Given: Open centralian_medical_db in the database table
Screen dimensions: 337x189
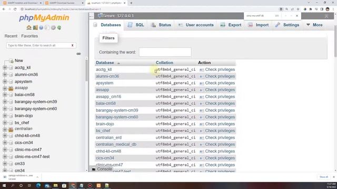Looking at the screenshot, I should pos(116,144).
